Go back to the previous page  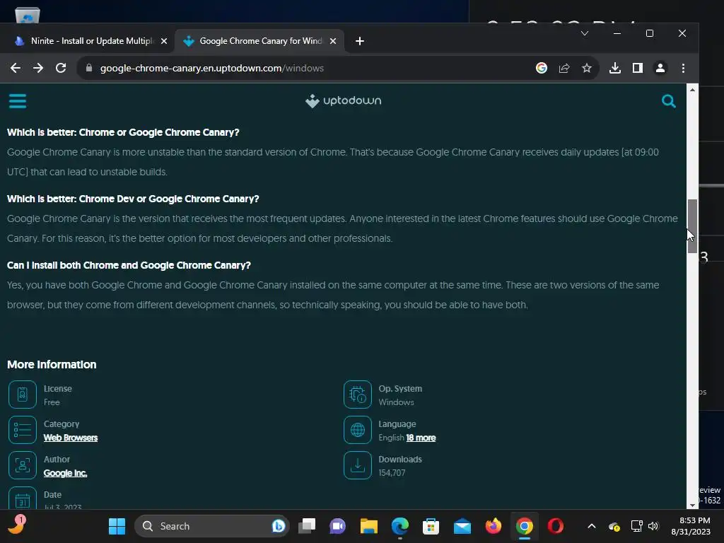(x=16, y=68)
